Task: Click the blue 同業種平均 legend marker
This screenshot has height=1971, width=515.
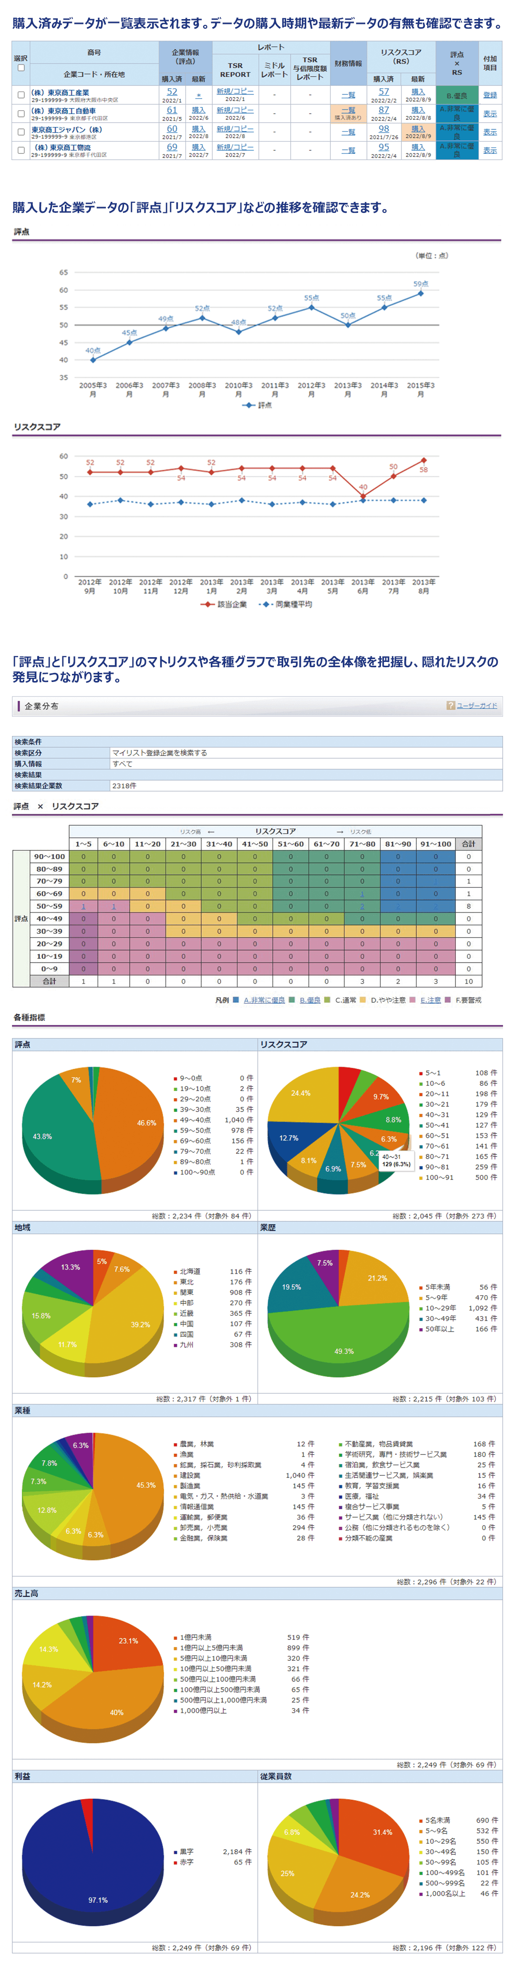Action: point(265,605)
